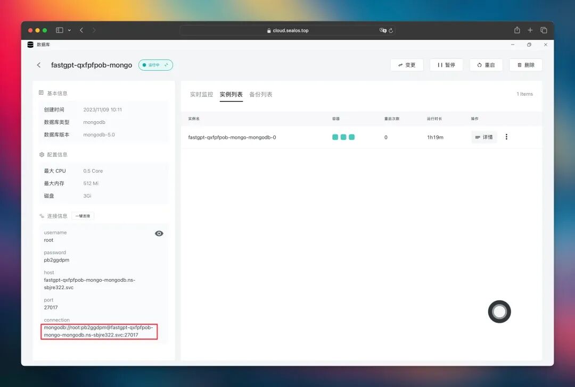Click the database title fastgpt-qxfpfpob-mongo
575x387 pixels.
point(92,65)
